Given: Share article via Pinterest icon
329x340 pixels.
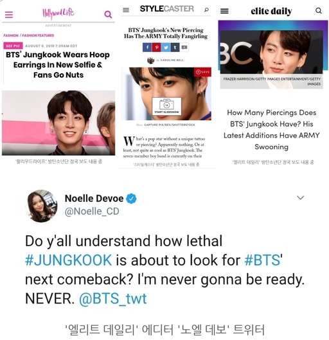Looking at the screenshot, I should tap(157, 48).
